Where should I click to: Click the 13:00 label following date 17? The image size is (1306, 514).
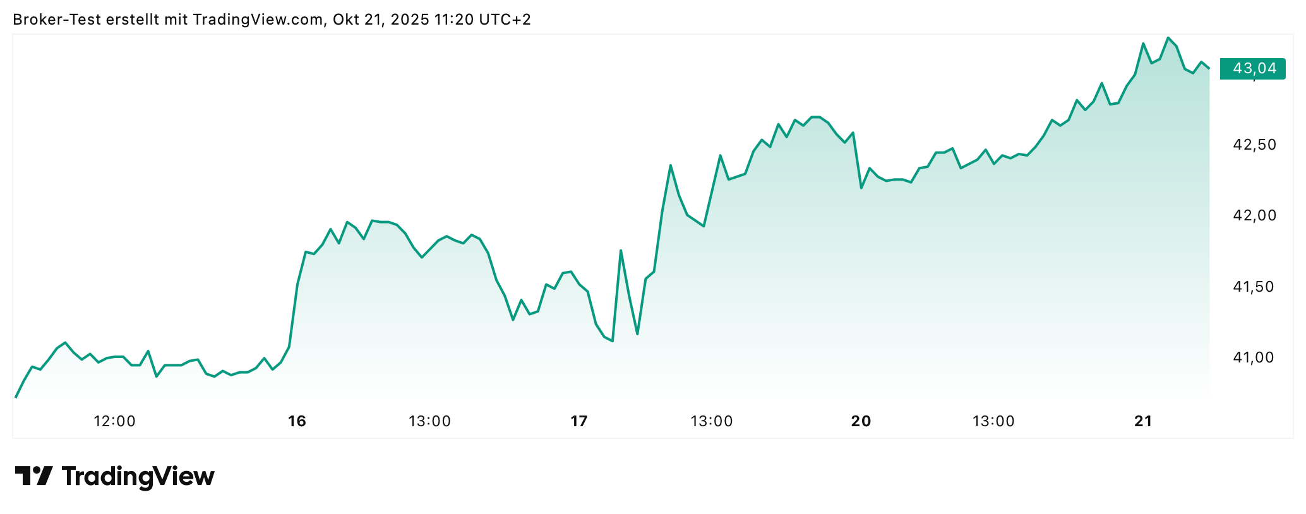(712, 421)
